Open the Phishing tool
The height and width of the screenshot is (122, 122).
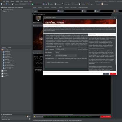[74, 4]
